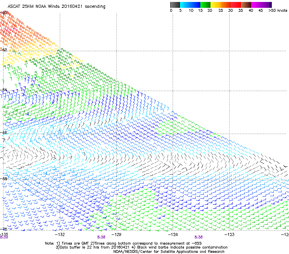Click the green 15-20 knots color band
The width and height of the screenshot is (289, 254).
[205, 5]
